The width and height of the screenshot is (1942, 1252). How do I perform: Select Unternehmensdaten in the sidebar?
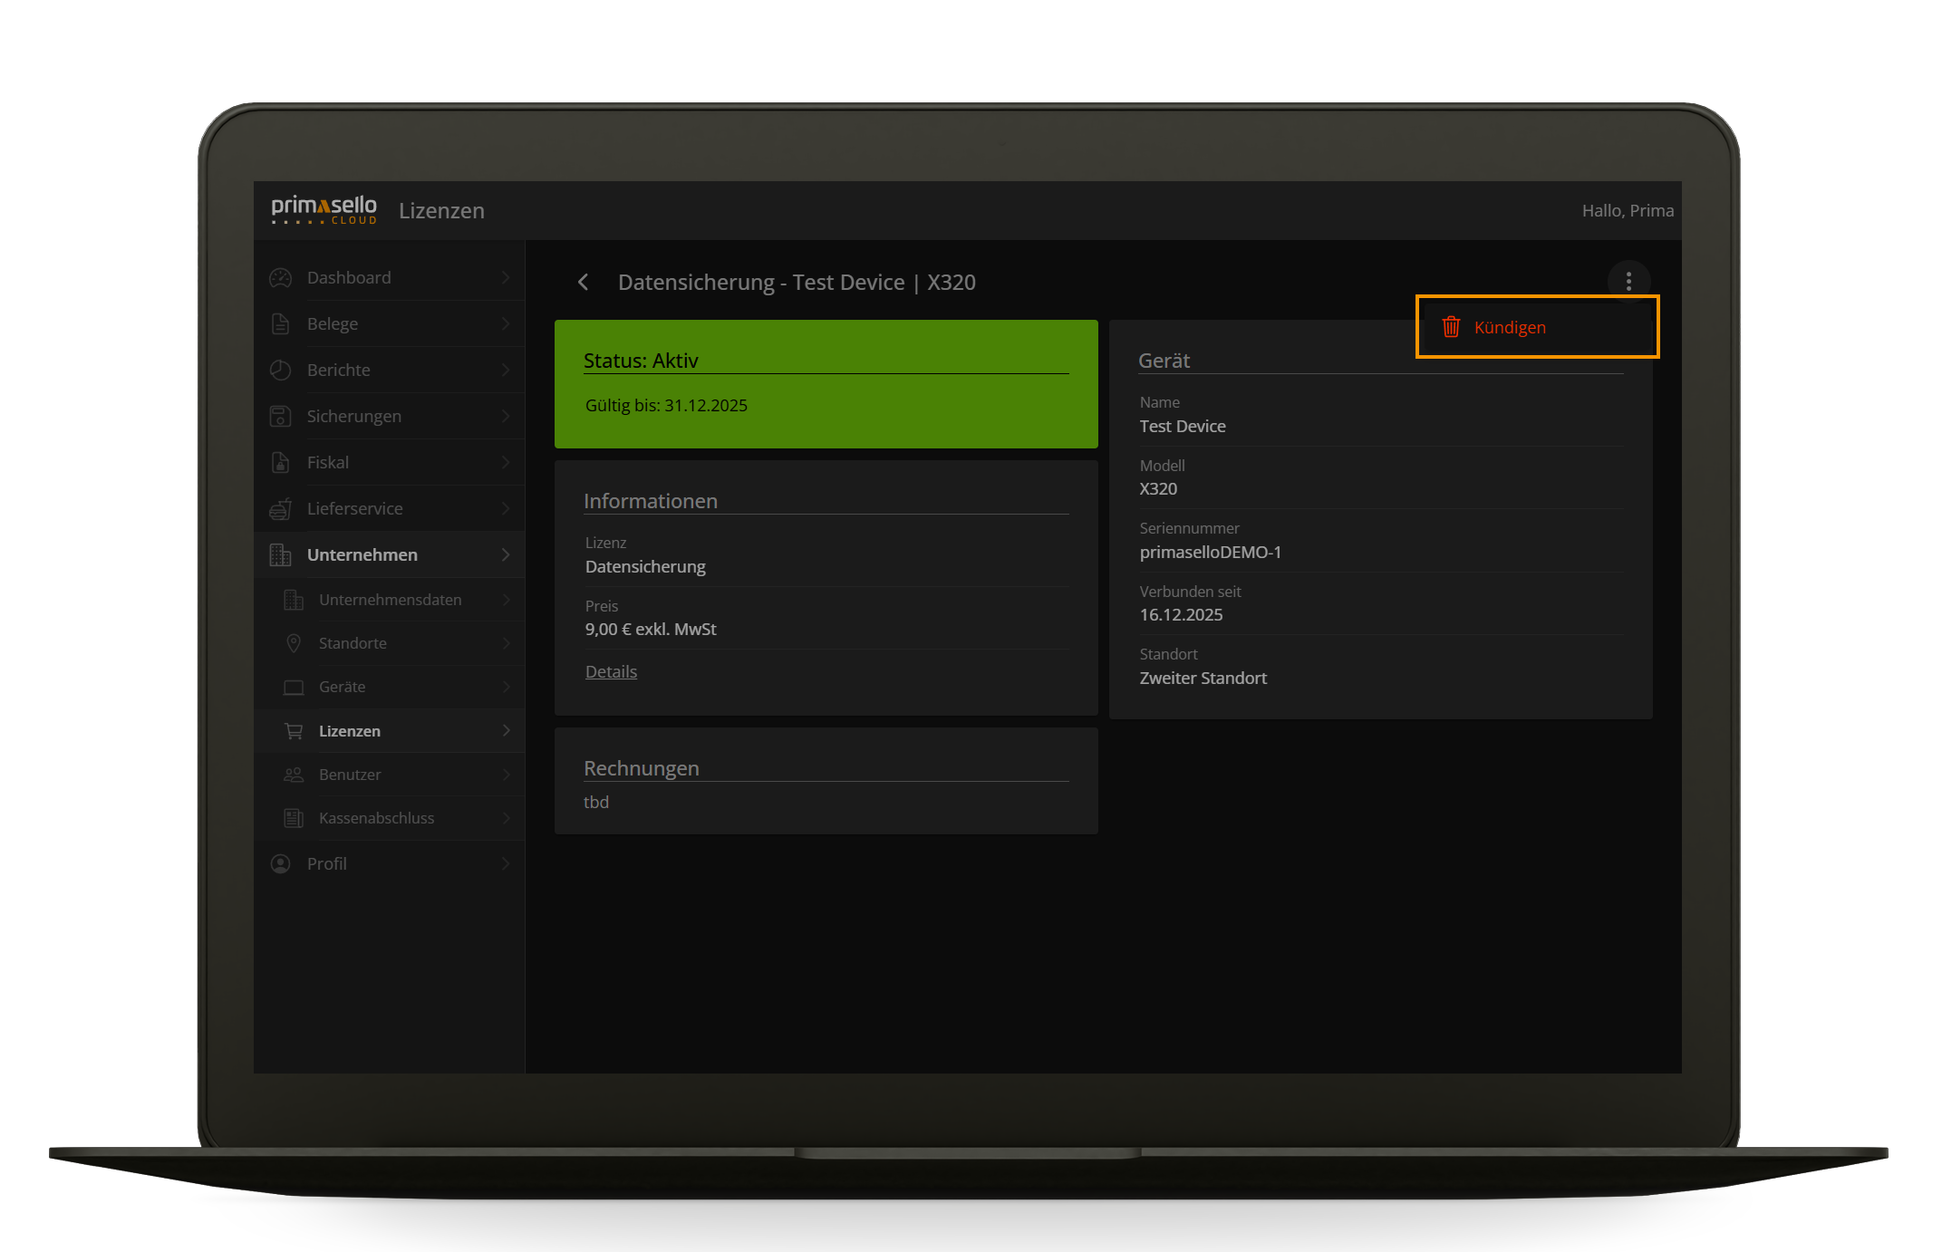pyautogui.click(x=390, y=600)
